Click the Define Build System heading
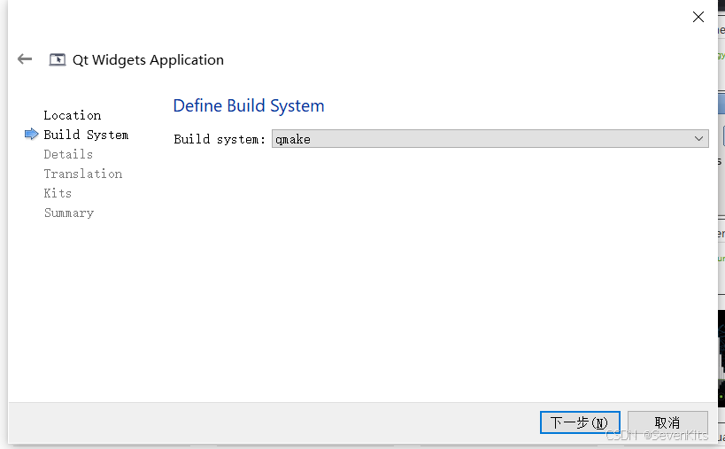 tap(249, 106)
